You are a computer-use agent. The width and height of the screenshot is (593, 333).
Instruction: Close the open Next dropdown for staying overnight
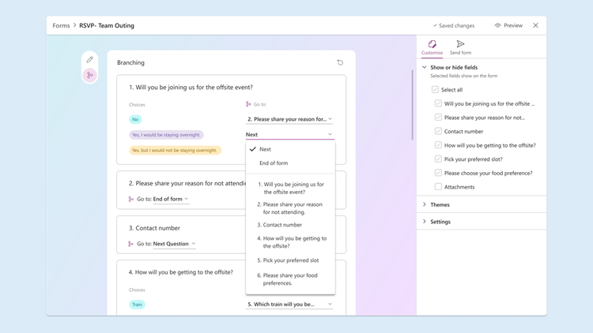[289, 135]
